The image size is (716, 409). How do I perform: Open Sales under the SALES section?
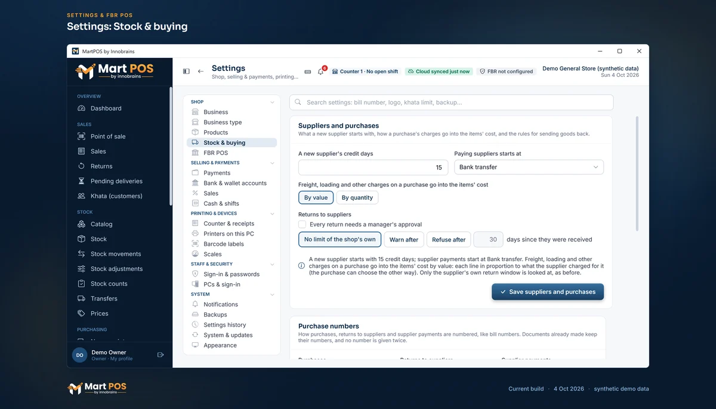(x=119, y=151)
